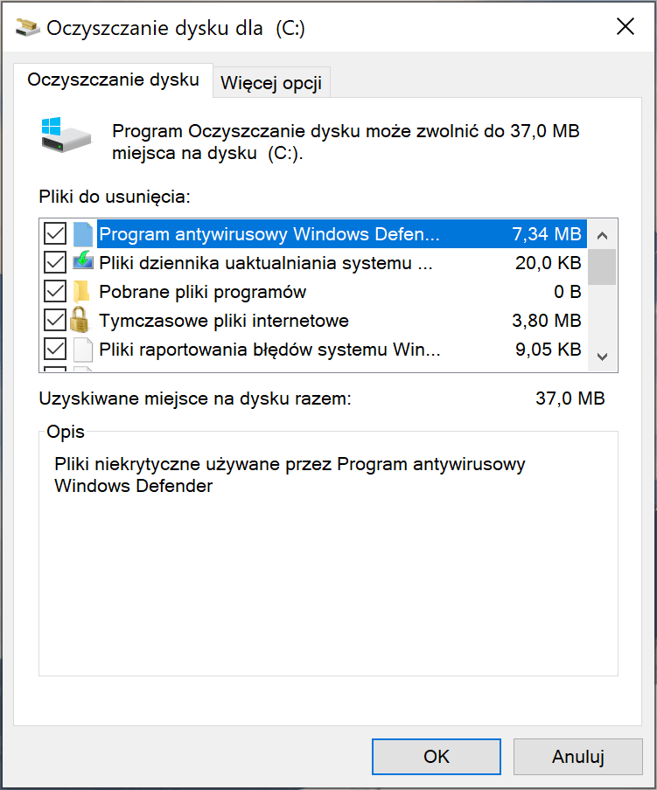657x790 pixels.
Task: Click the Pliki do usunięcia label
Action: 115,197
